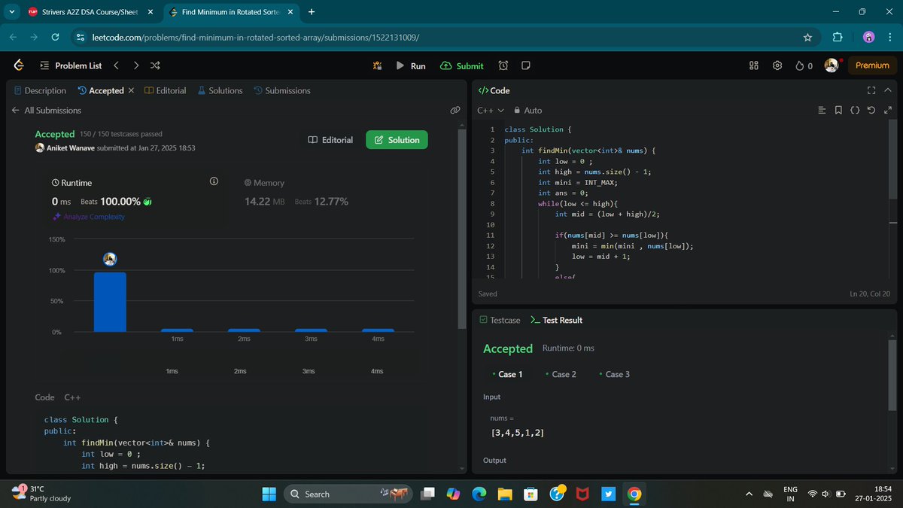Reload the page

[55, 37]
